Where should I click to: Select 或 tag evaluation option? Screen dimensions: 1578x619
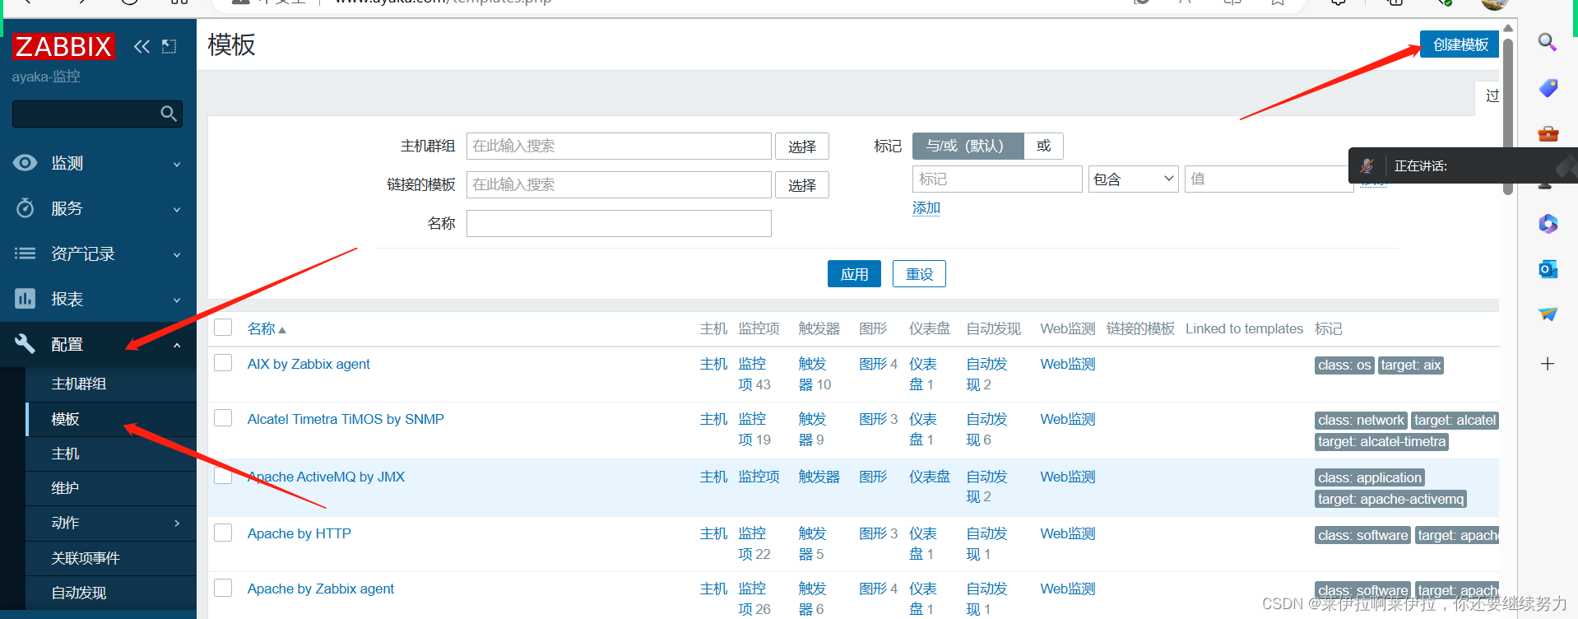pyautogui.click(x=1043, y=146)
